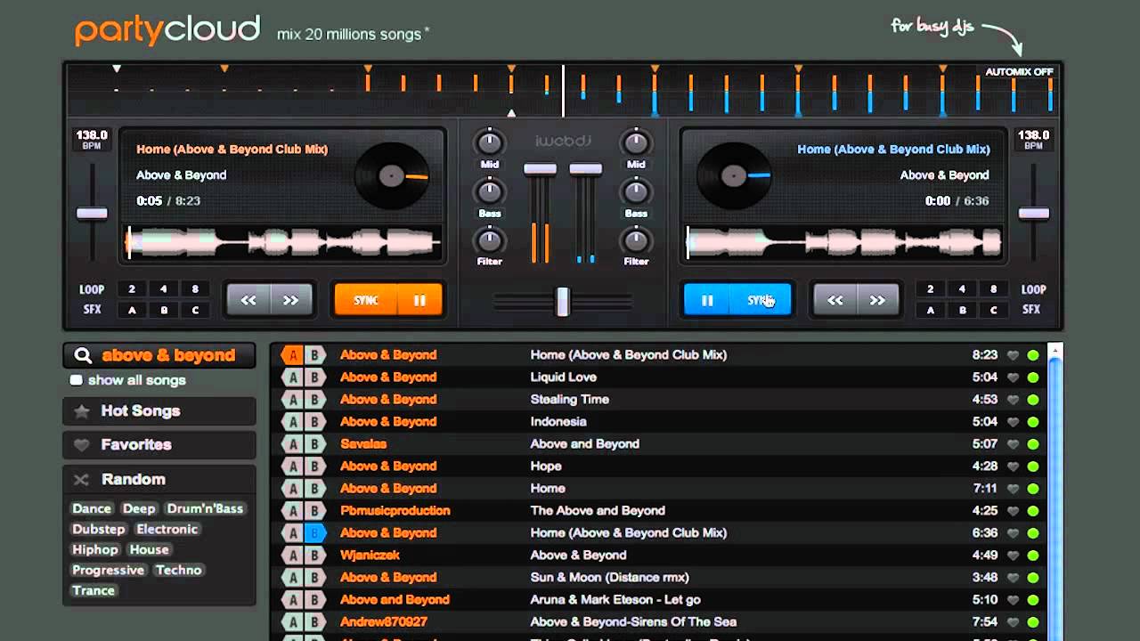Pause the left deck playback
This screenshot has height=641, width=1140.
point(419,301)
